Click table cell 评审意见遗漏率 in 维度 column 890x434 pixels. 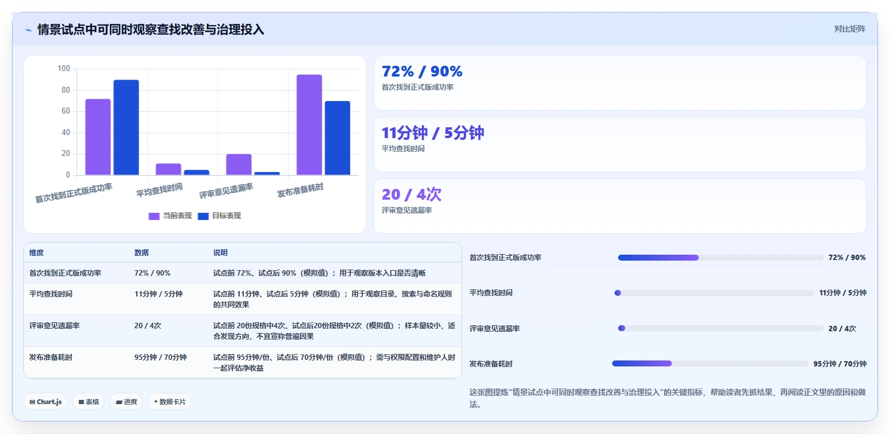54,326
